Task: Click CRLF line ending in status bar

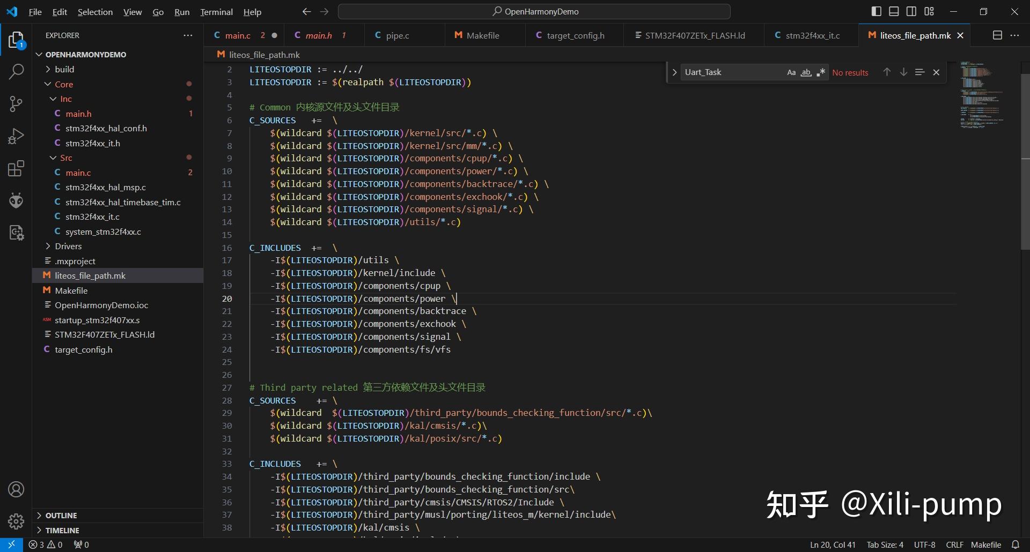Action: [x=954, y=544]
